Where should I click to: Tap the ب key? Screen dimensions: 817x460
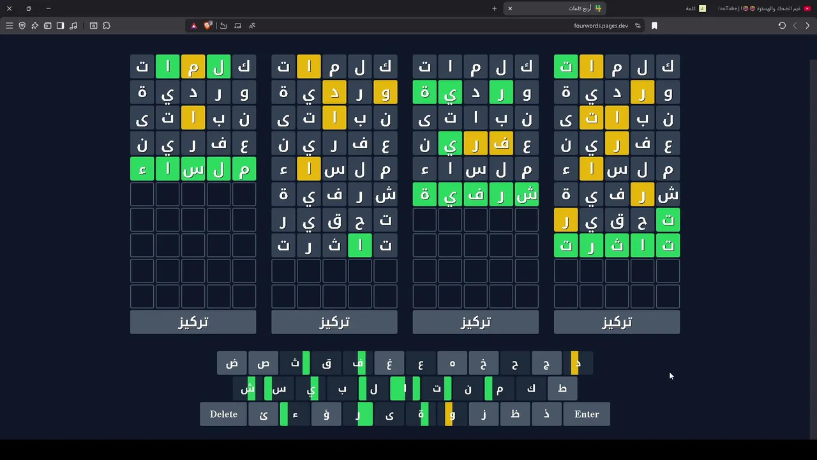[342, 388]
